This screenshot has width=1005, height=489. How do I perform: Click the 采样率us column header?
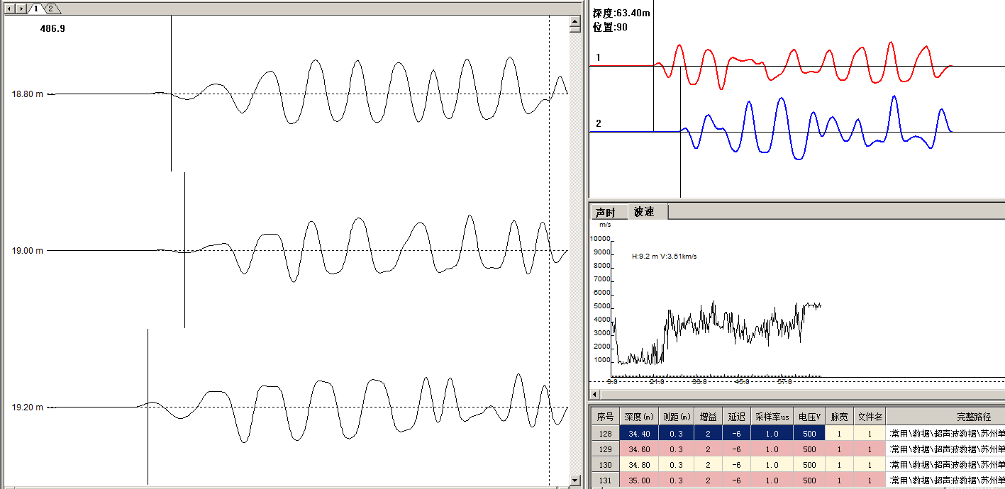772,417
